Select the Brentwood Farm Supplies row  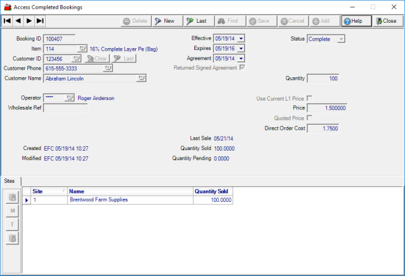[98, 200]
